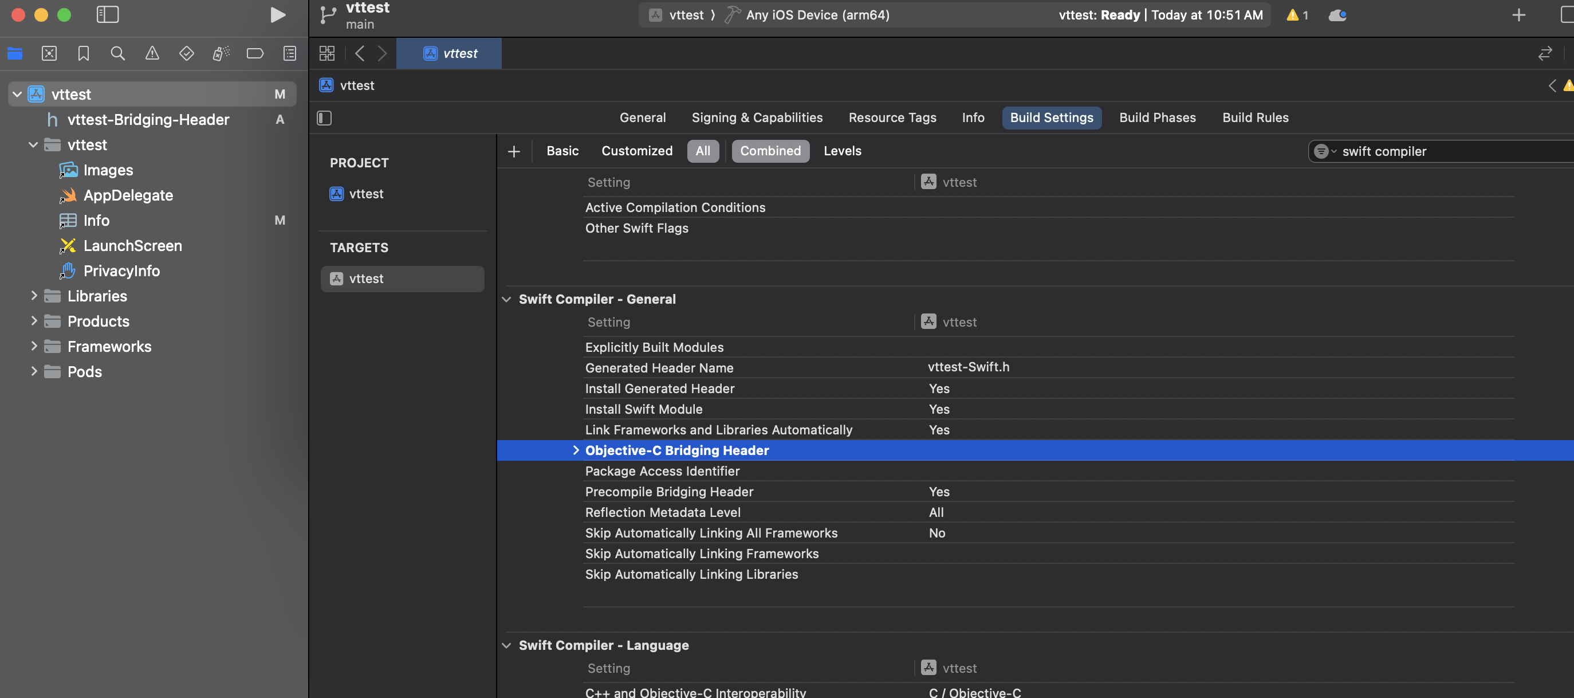
Task: Expand the Libraries folder
Action: (34, 296)
